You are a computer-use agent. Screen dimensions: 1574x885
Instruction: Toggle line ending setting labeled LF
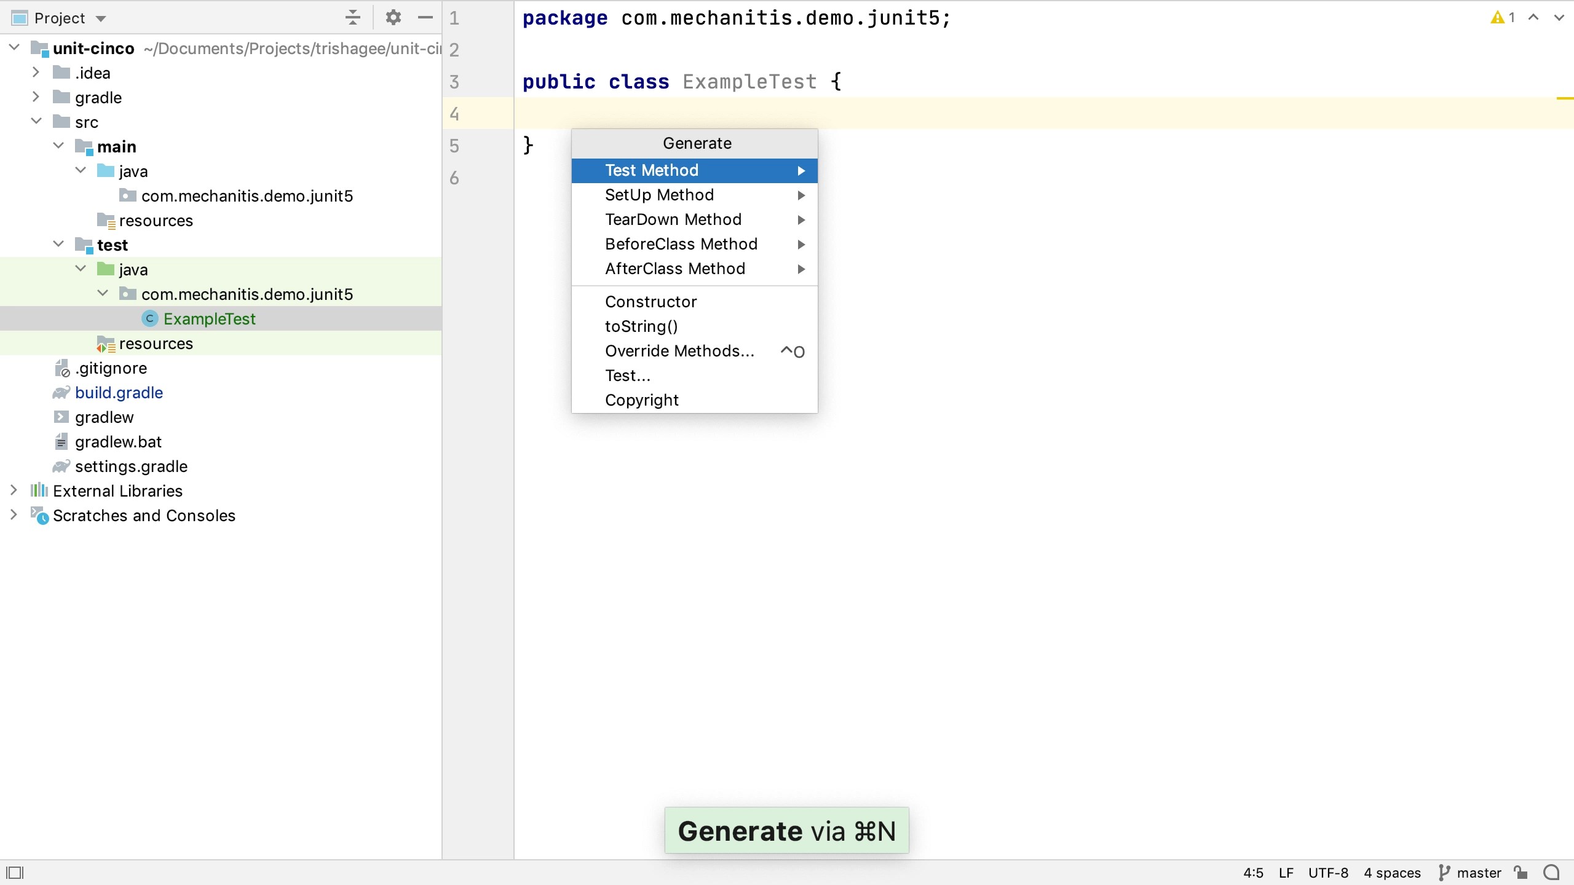point(1285,872)
